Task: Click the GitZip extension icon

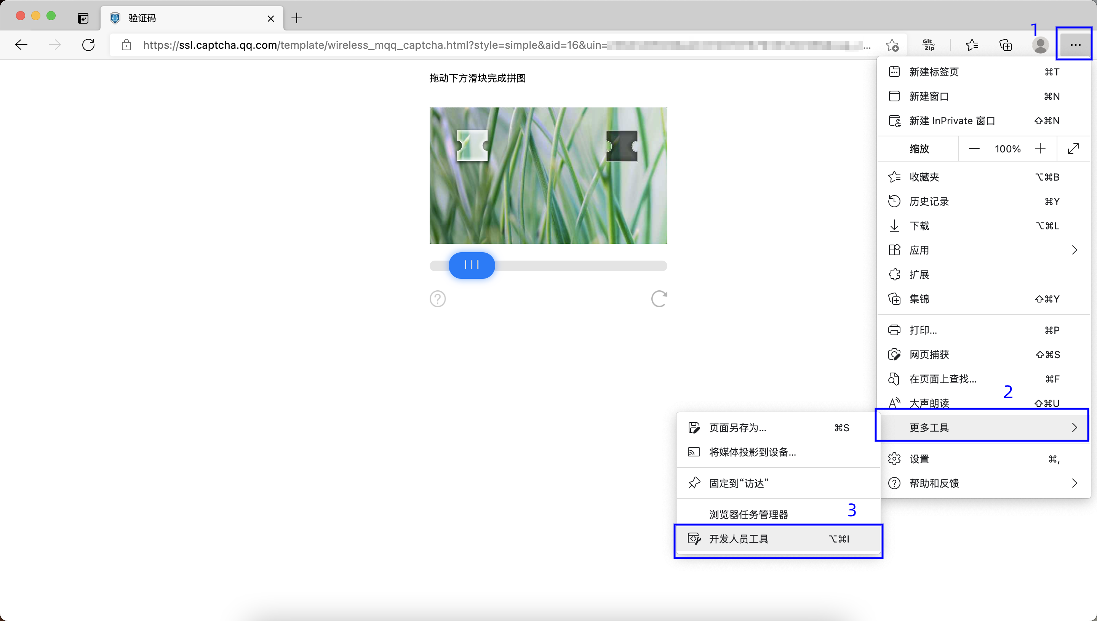Action: [x=928, y=45]
